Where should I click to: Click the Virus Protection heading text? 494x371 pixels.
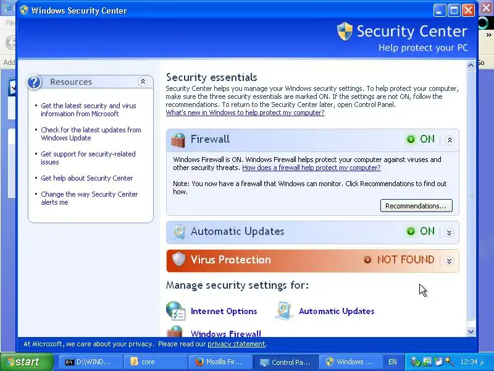click(x=230, y=260)
